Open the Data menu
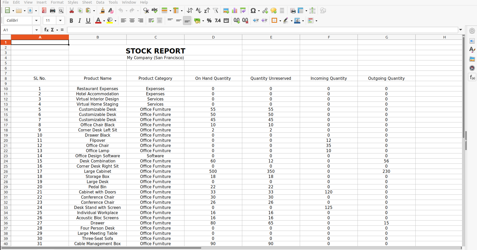 coord(100,2)
